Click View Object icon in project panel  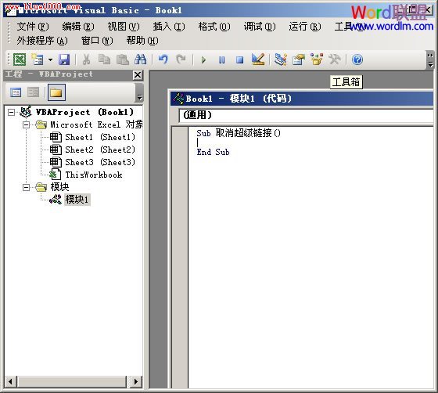pyautogui.click(x=33, y=92)
